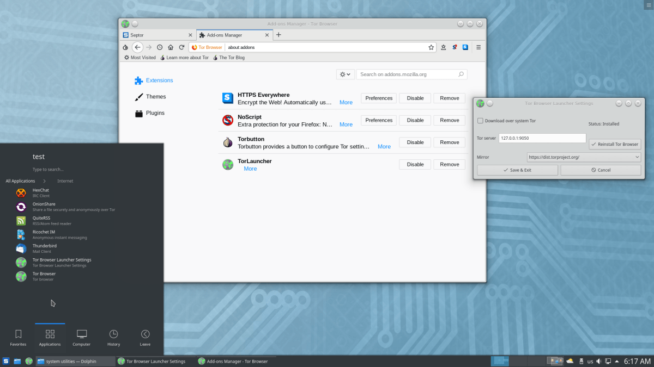Open the add-ons tools gear dropdown

pyautogui.click(x=345, y=74)
